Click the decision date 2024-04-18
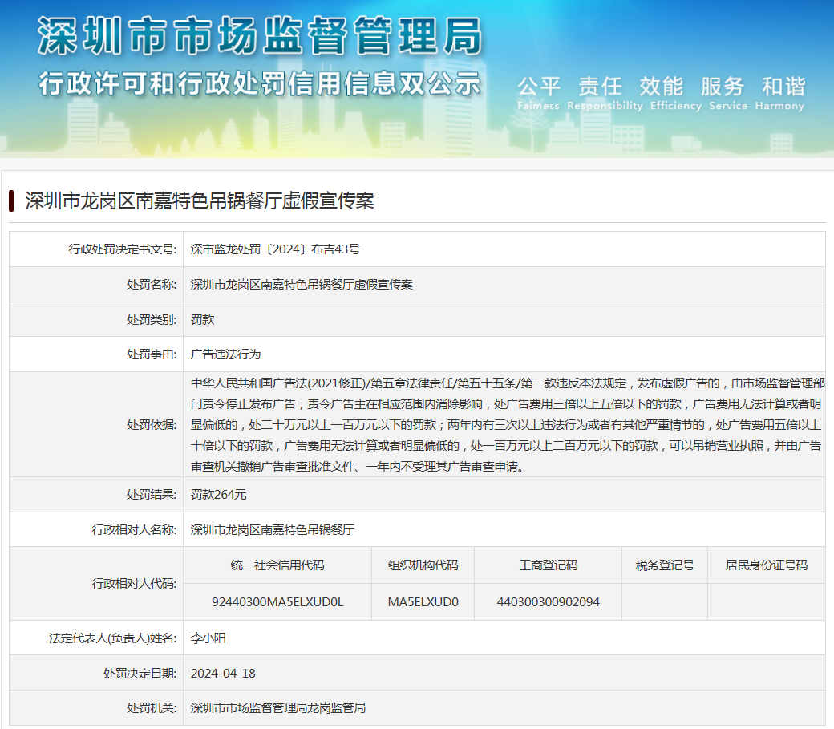This screenshot has width=834, height=729. pyautogui.click(x=223, y=673)
